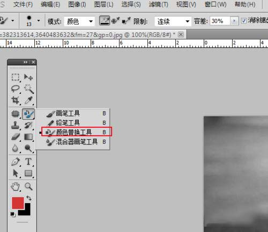Click the red foreground color swatch
This screenshot has width=268, height=232.
(18, 202)
